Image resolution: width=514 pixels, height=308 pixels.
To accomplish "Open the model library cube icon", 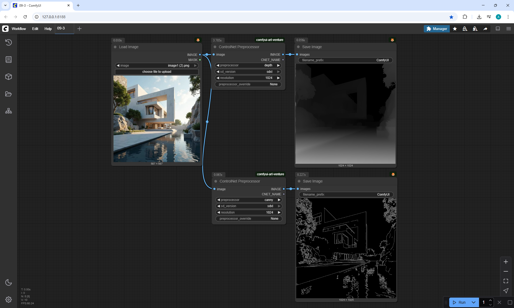I will [x=9, y=77].
